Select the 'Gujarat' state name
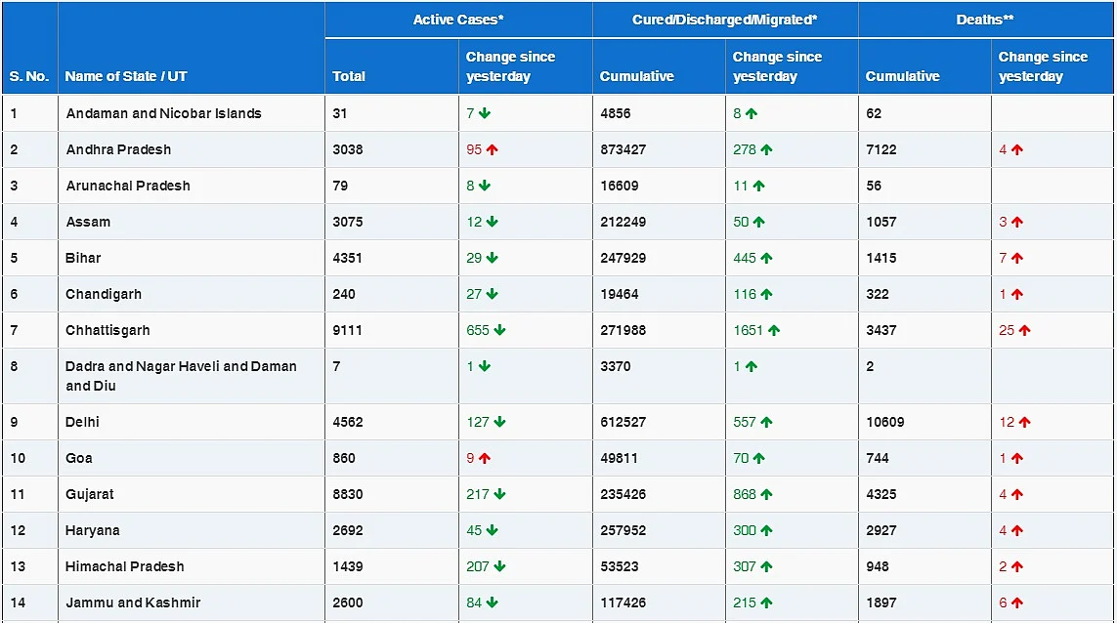 (x=89, y=494)
